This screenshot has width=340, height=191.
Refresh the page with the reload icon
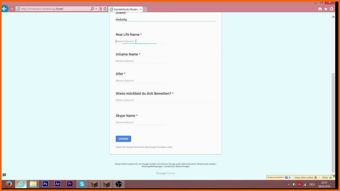105,9
